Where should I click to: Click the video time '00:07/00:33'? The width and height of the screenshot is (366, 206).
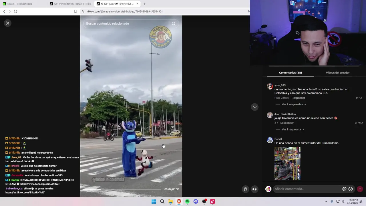[172, 189]
